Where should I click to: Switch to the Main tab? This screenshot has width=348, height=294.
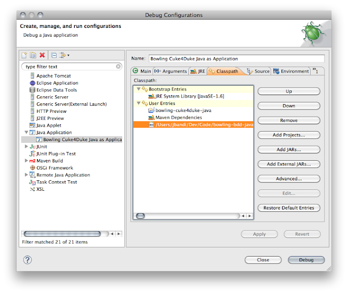coord(142,71)
